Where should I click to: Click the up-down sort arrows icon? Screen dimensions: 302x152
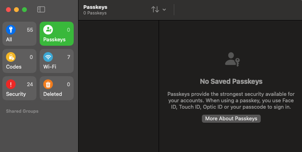pos(155,10)
